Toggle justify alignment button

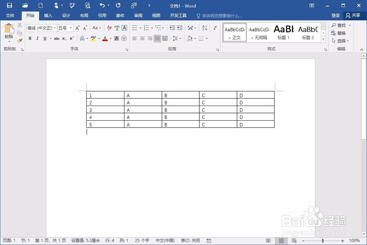click(157, 39)
